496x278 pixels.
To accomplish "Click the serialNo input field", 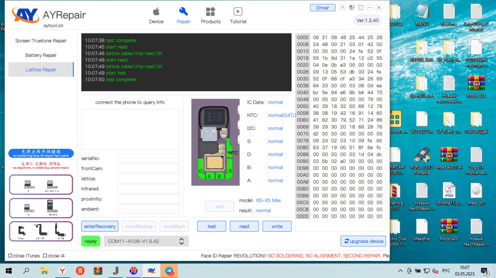I will coord(148,158).
